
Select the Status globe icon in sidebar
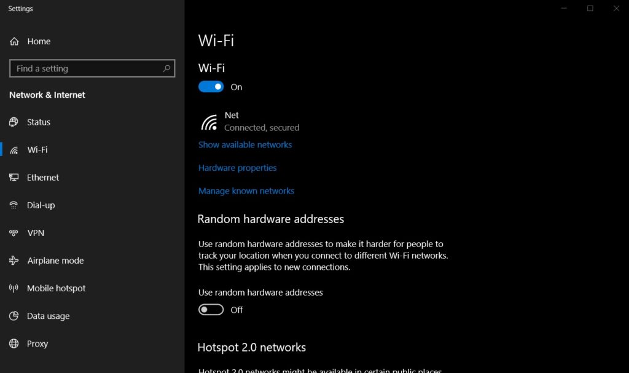(14, 122)
